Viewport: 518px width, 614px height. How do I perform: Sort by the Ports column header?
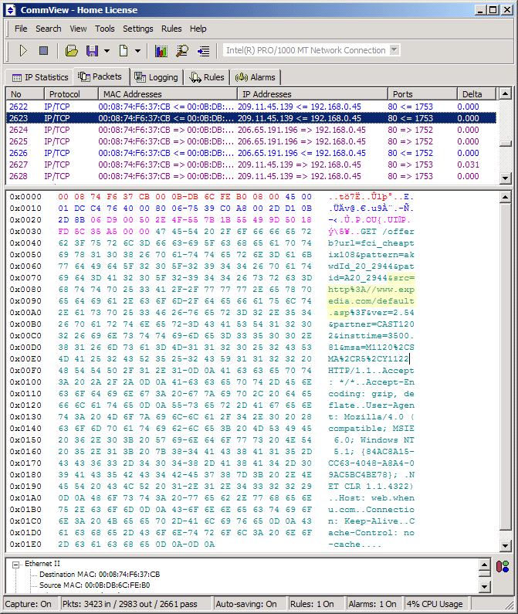pos(422,94)
